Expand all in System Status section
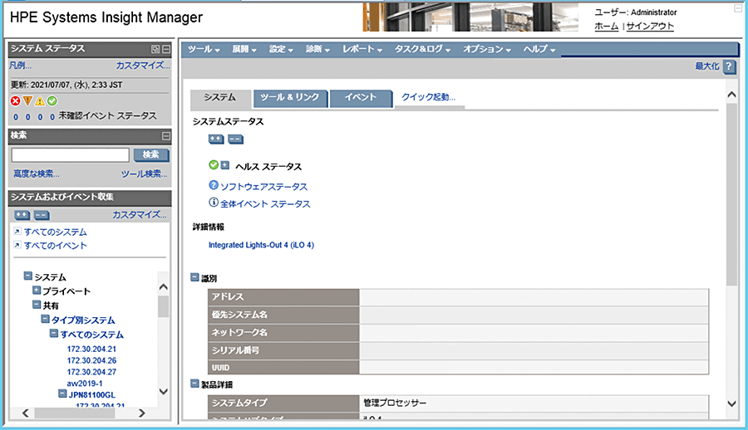 tap(216, 139)
